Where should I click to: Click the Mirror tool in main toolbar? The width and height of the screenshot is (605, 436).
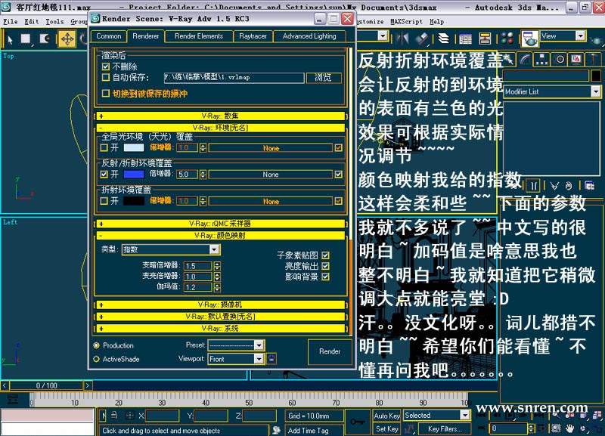[402, 39]
